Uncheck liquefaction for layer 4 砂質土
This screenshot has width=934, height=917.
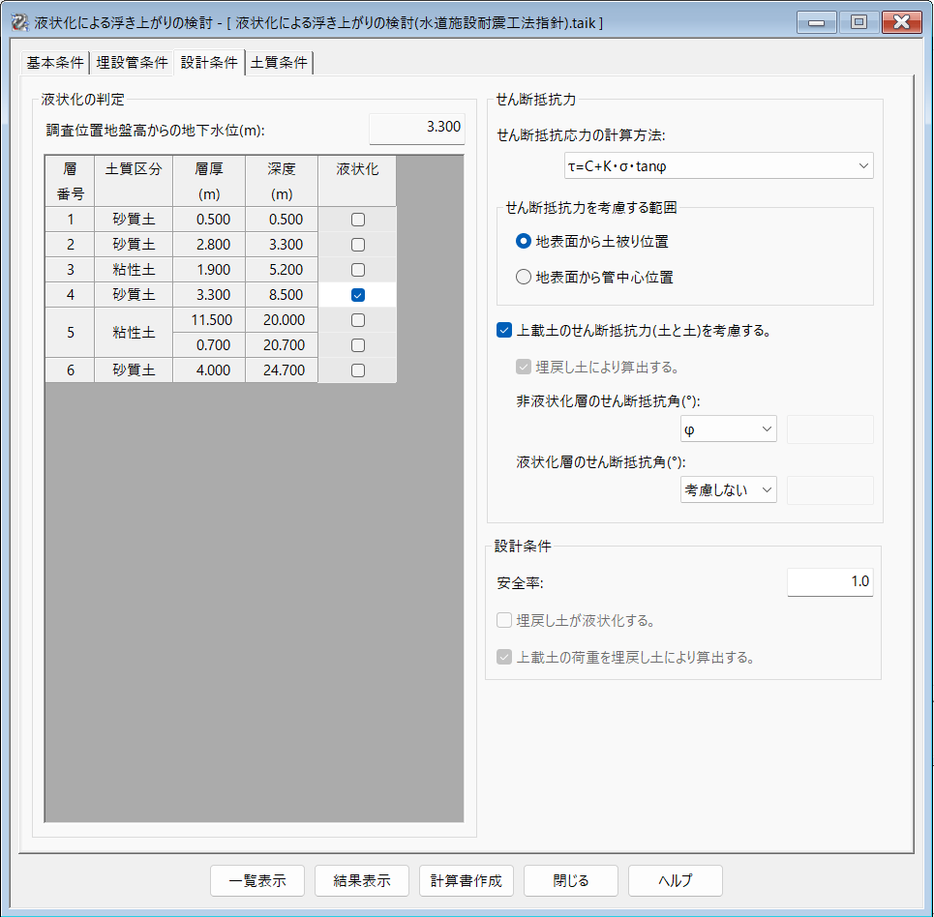click(x=357, y=295)
